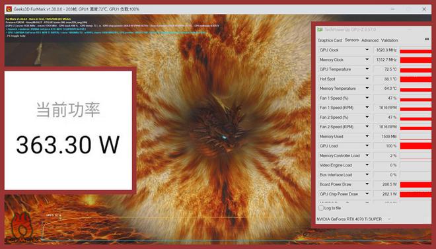Select the Sensors tab

pos(351,40)
